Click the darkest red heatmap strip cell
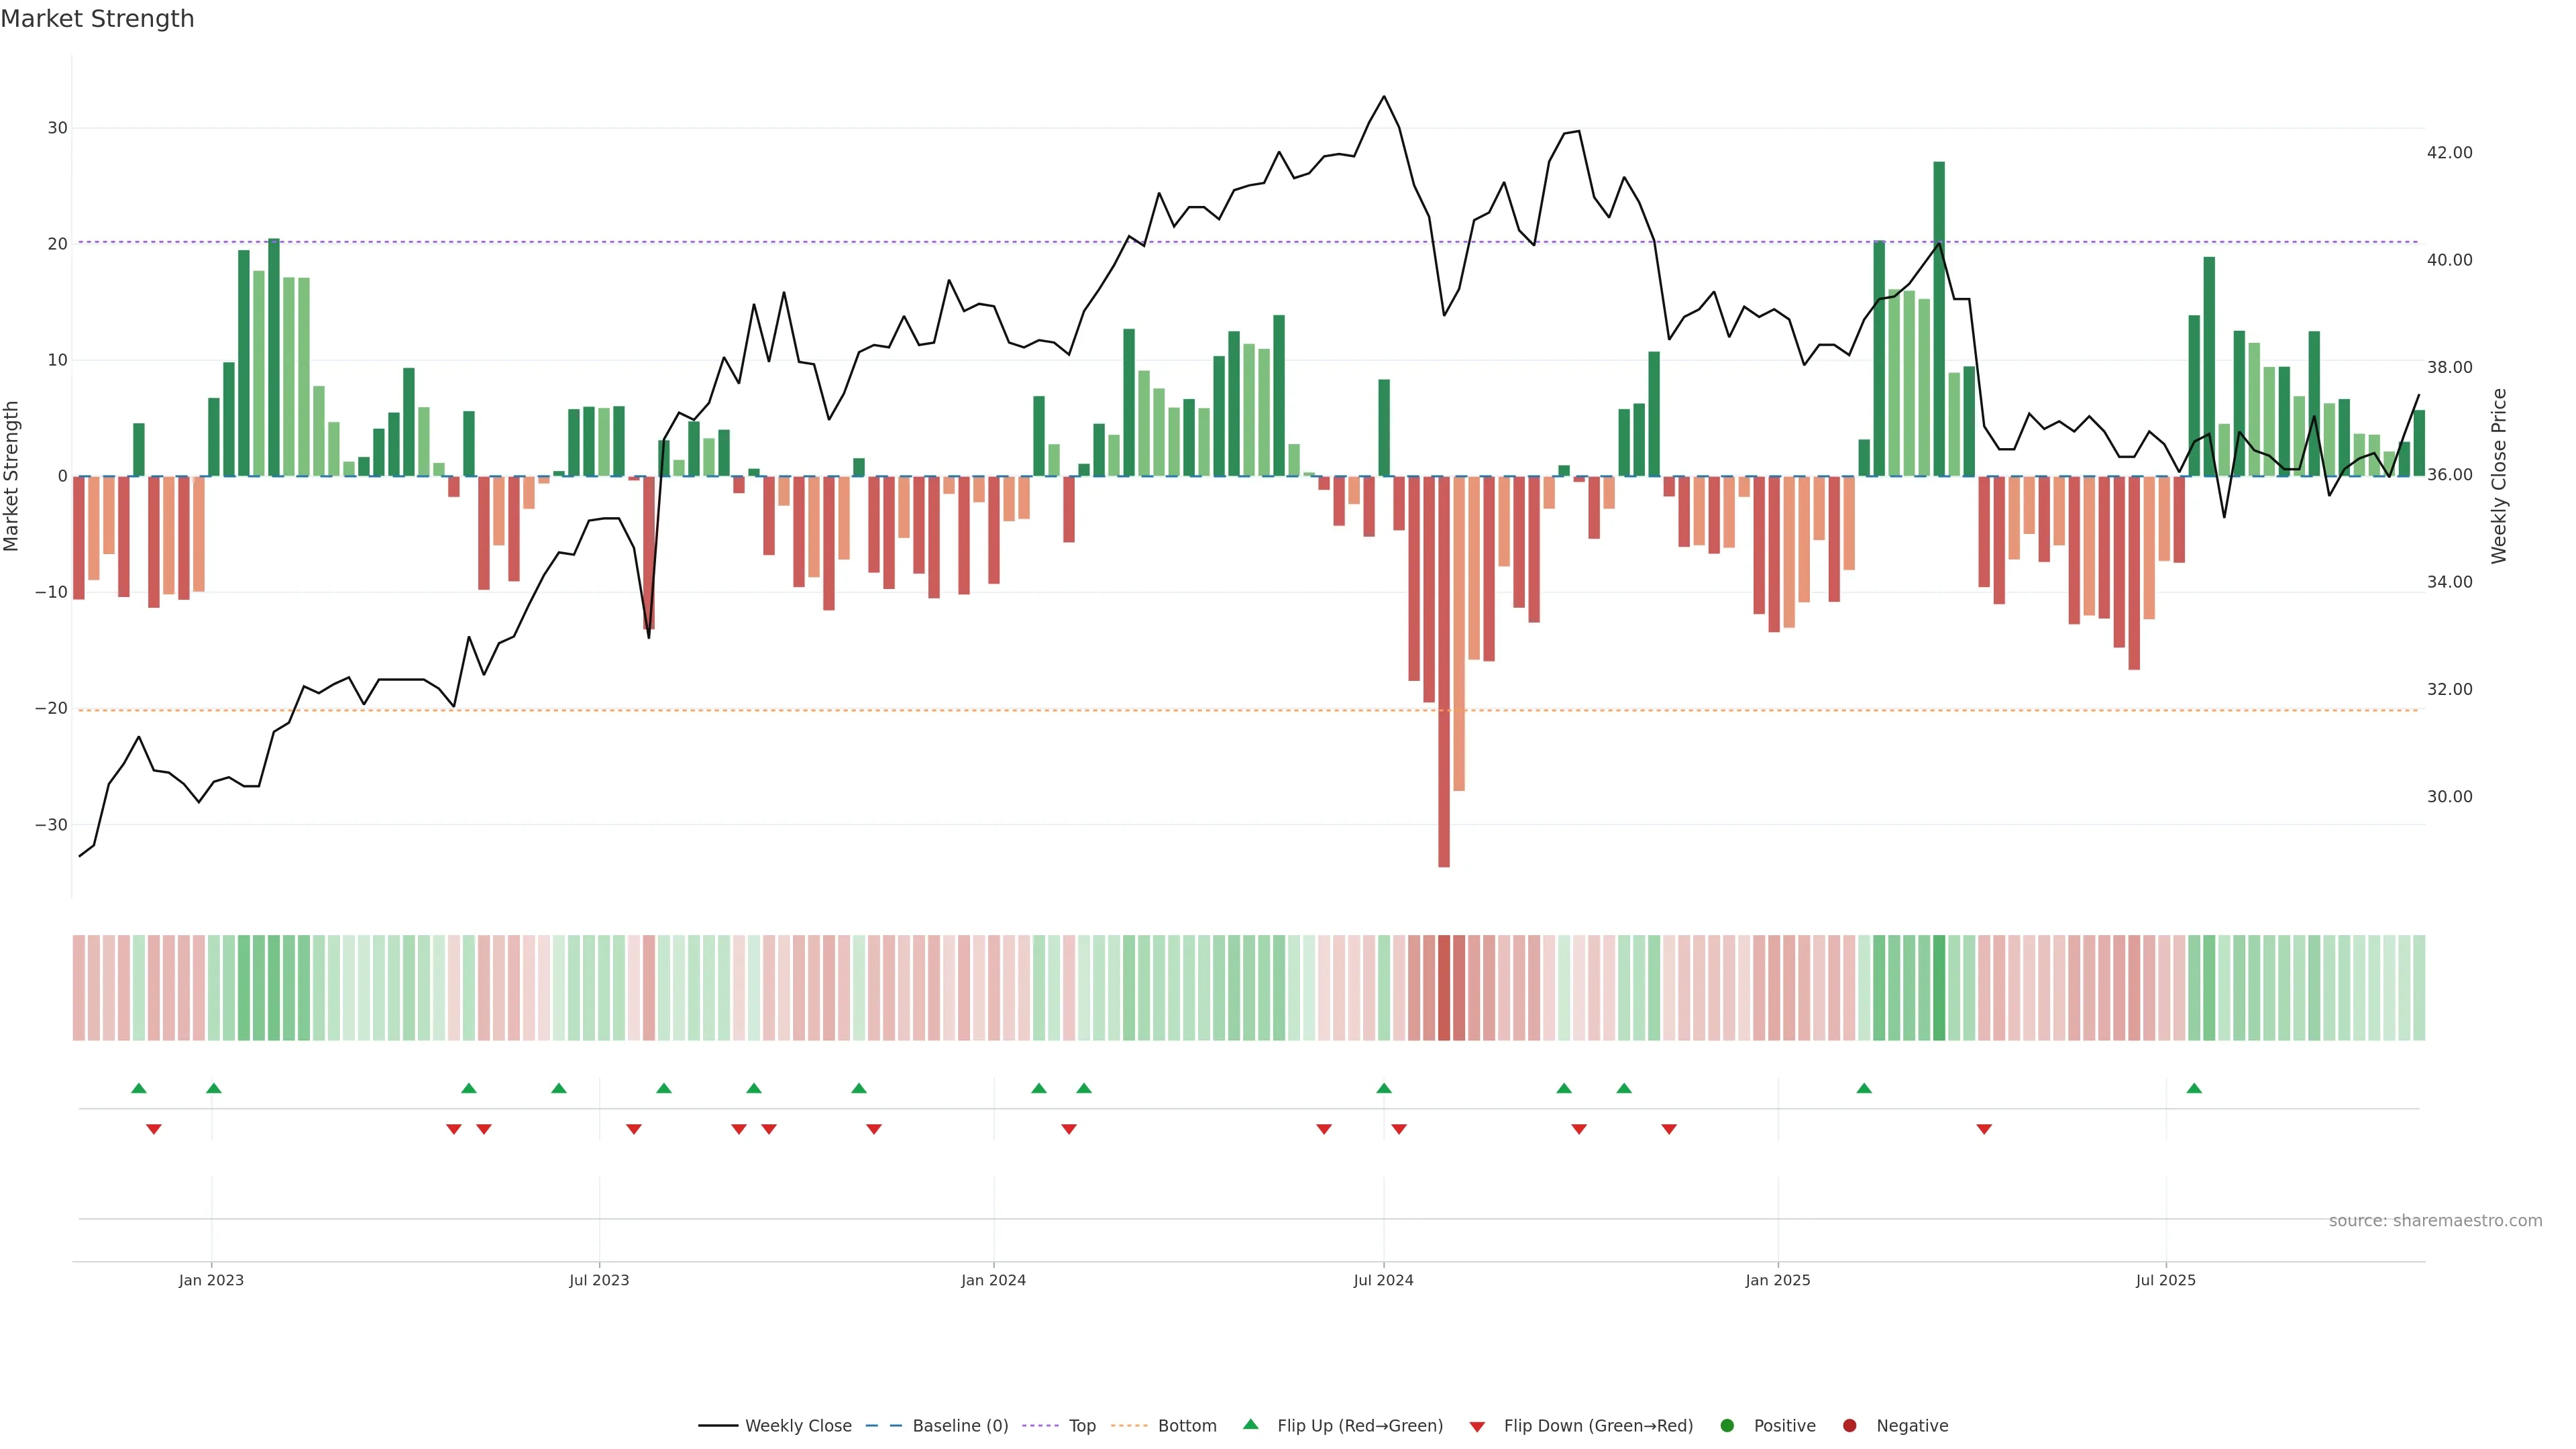Screen dimensions: 2576x1449 pos(1444,987)
